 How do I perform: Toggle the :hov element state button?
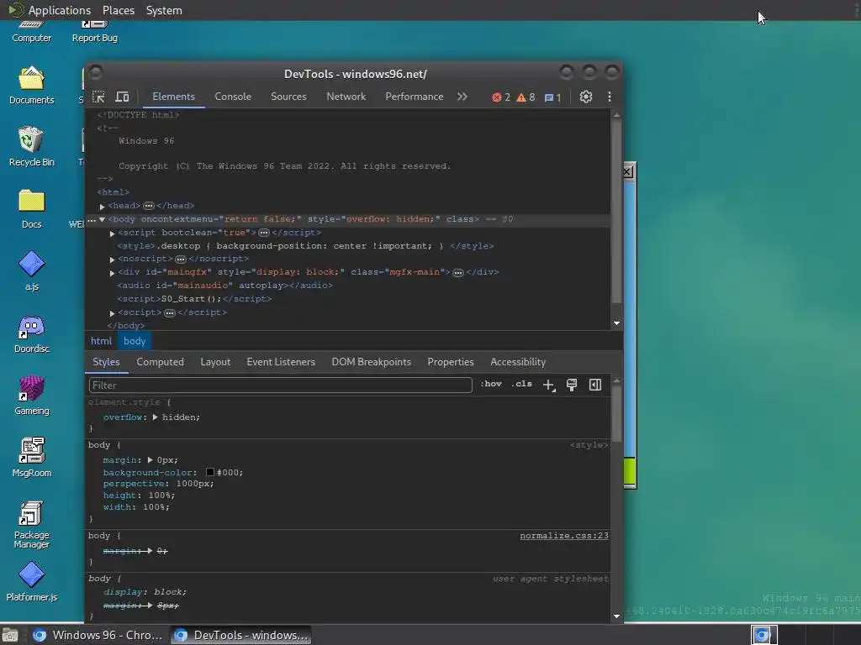click(x=491, y=384)
